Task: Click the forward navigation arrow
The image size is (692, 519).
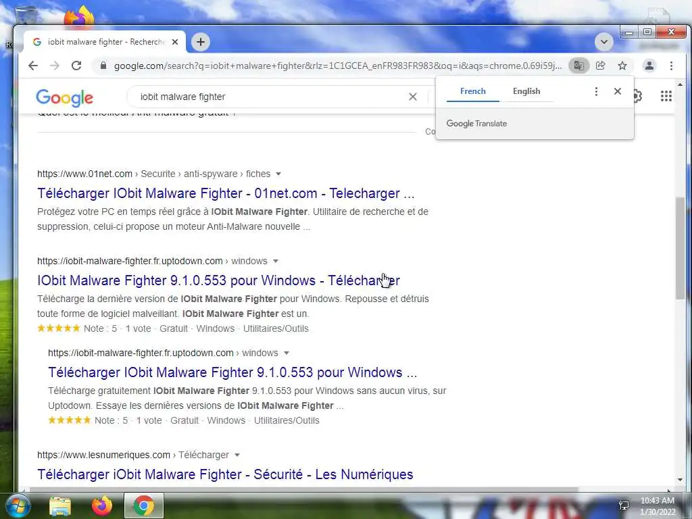Action: click(x=54, y=66)
